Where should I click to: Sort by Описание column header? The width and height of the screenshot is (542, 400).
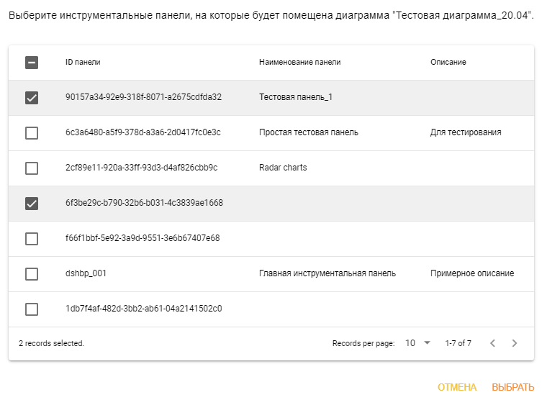[x=448, y=62]
